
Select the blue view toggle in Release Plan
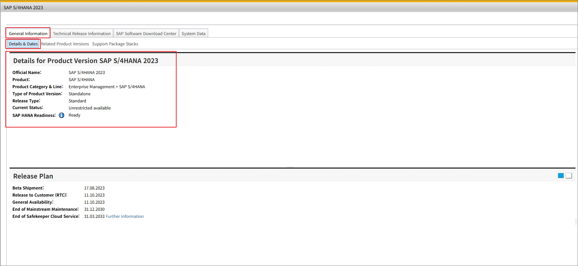[x=561, y=176]
